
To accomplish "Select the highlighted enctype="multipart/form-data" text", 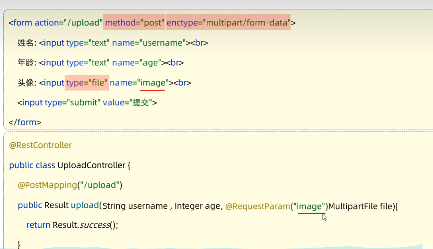I will tap(228, 22).
